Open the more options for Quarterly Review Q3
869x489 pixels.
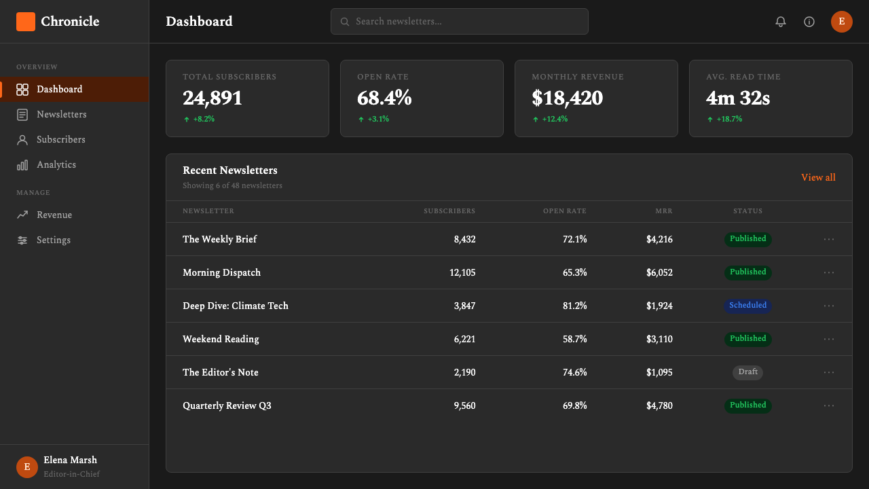click(829, 405)
